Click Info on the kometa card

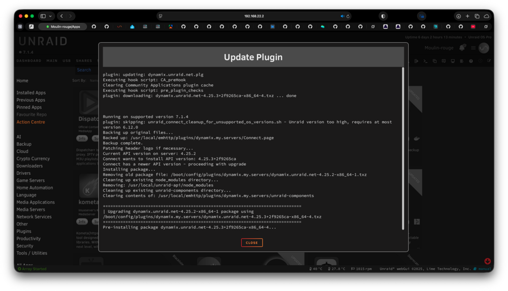point(82,221)
